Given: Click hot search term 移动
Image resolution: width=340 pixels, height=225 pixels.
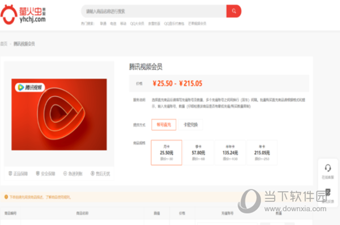Looking at the screenshot, I should 123,23.
